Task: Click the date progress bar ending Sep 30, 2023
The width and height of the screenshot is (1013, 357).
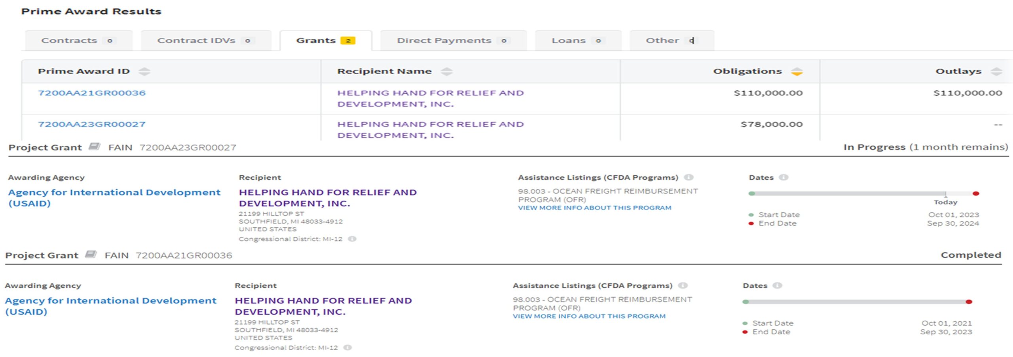Action: (857, 302)
